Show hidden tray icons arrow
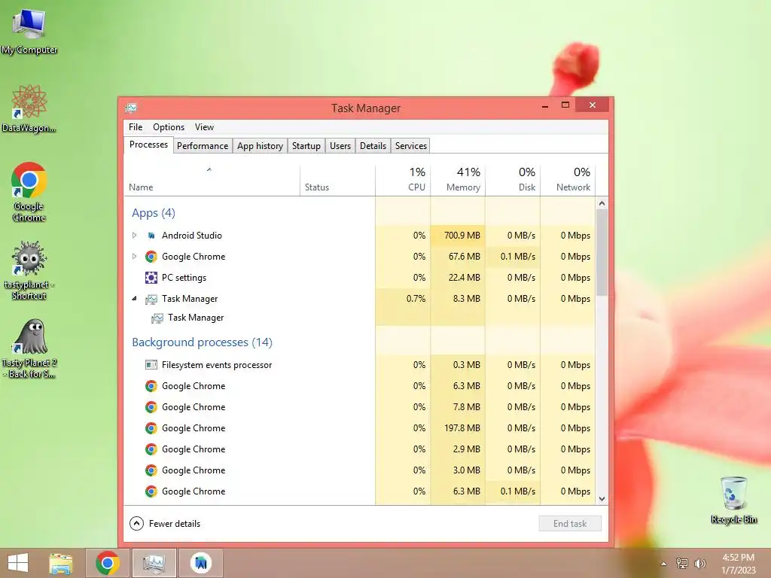The width and height of the screenshot is (771, 578). click(663, 563)
